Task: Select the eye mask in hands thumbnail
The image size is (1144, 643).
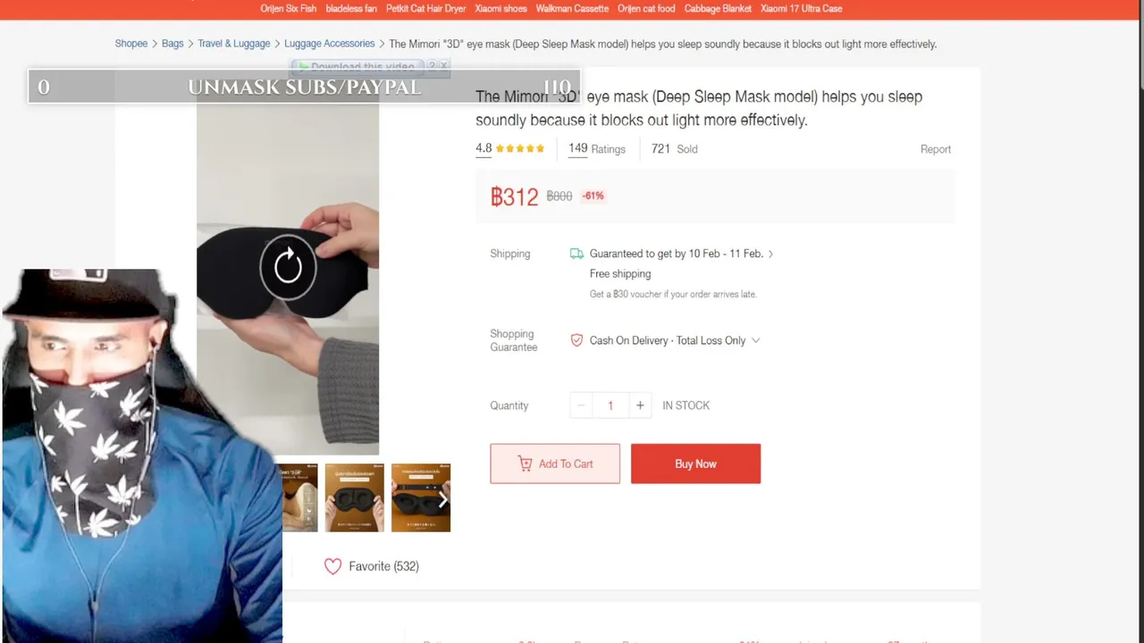Action: (x=354, y=497)
